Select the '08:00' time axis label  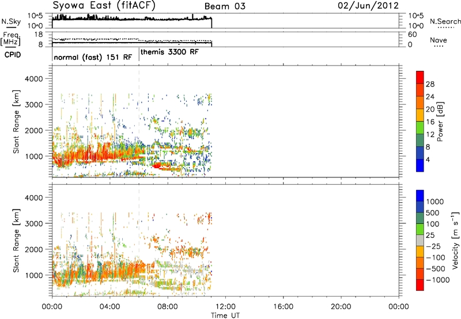pyautogui.click(x=168, y=307)
